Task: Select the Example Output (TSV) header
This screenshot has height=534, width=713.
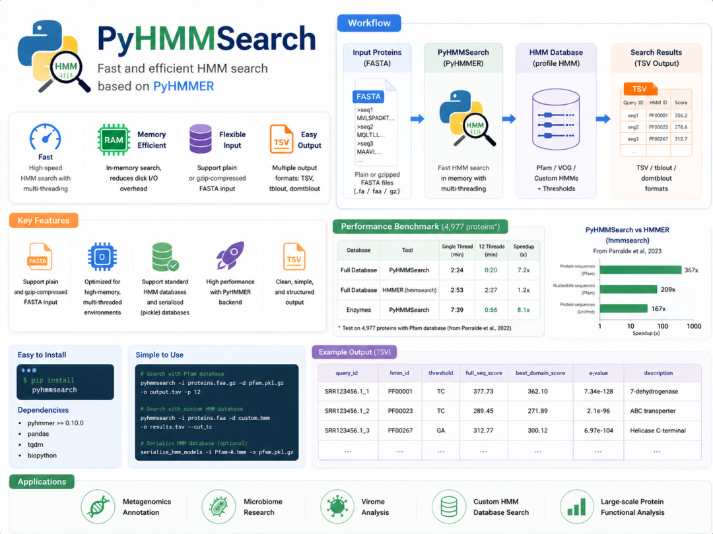Action: (x=355, y=352)
